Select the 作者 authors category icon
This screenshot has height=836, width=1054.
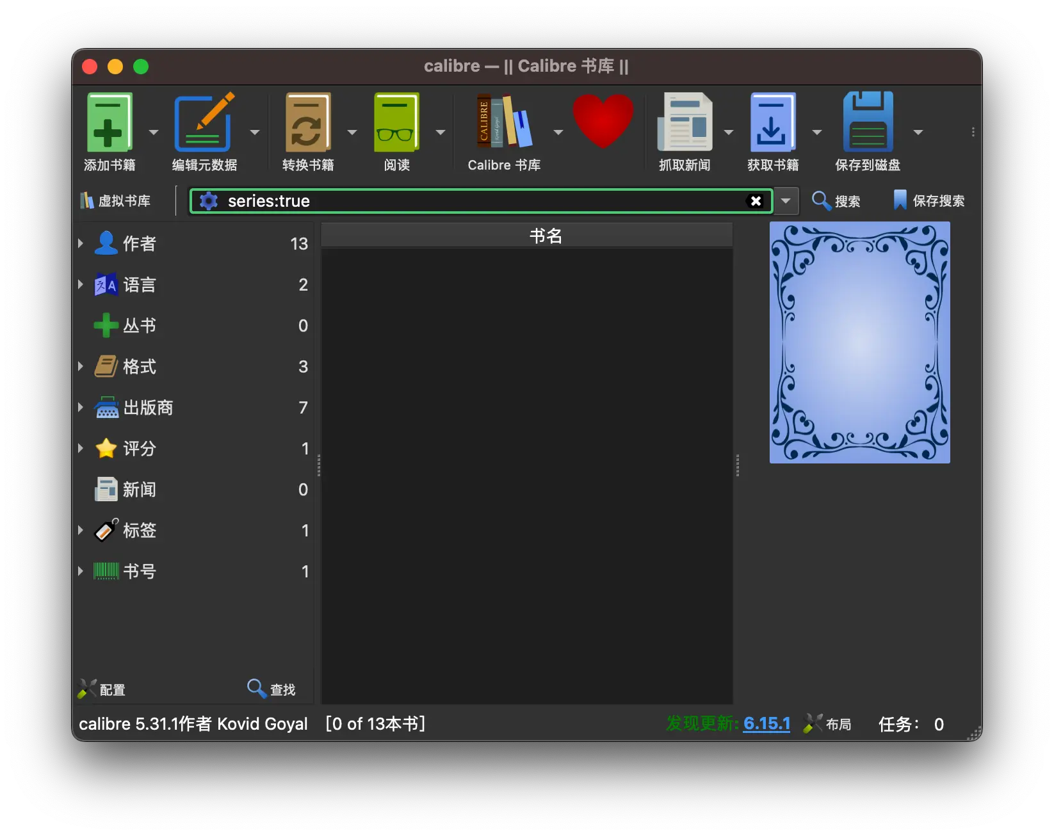[x=106, y=243]
